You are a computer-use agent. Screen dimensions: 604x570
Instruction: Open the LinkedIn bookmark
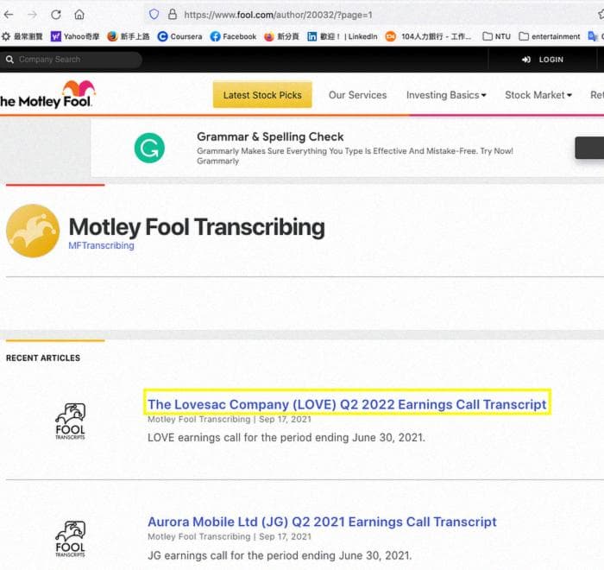[343, 36]
